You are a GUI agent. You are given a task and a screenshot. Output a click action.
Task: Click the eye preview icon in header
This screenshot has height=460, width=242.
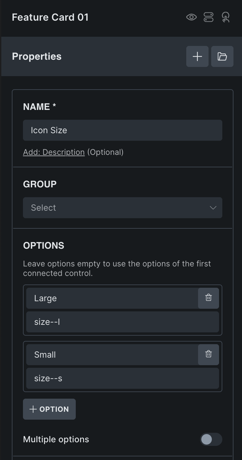pos(192,17)
